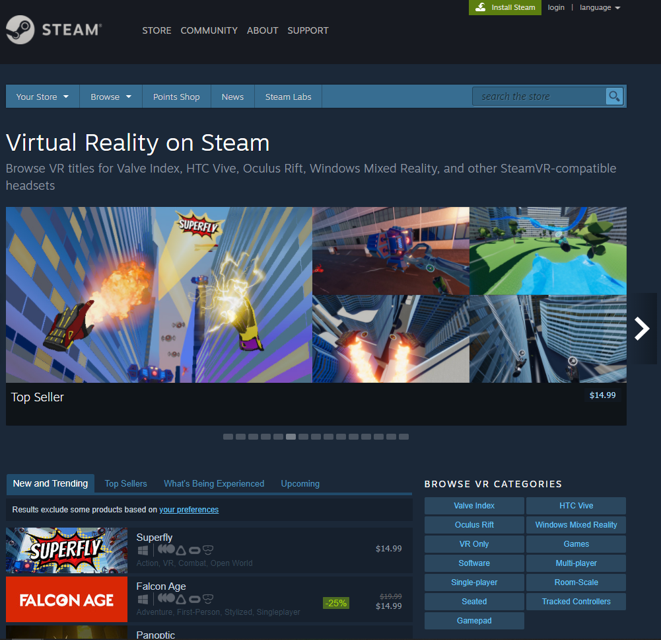This screenshot has height=640, width=661.
Task: Click the Superfly list thumbnail image
Action: (x=67, y=550)
